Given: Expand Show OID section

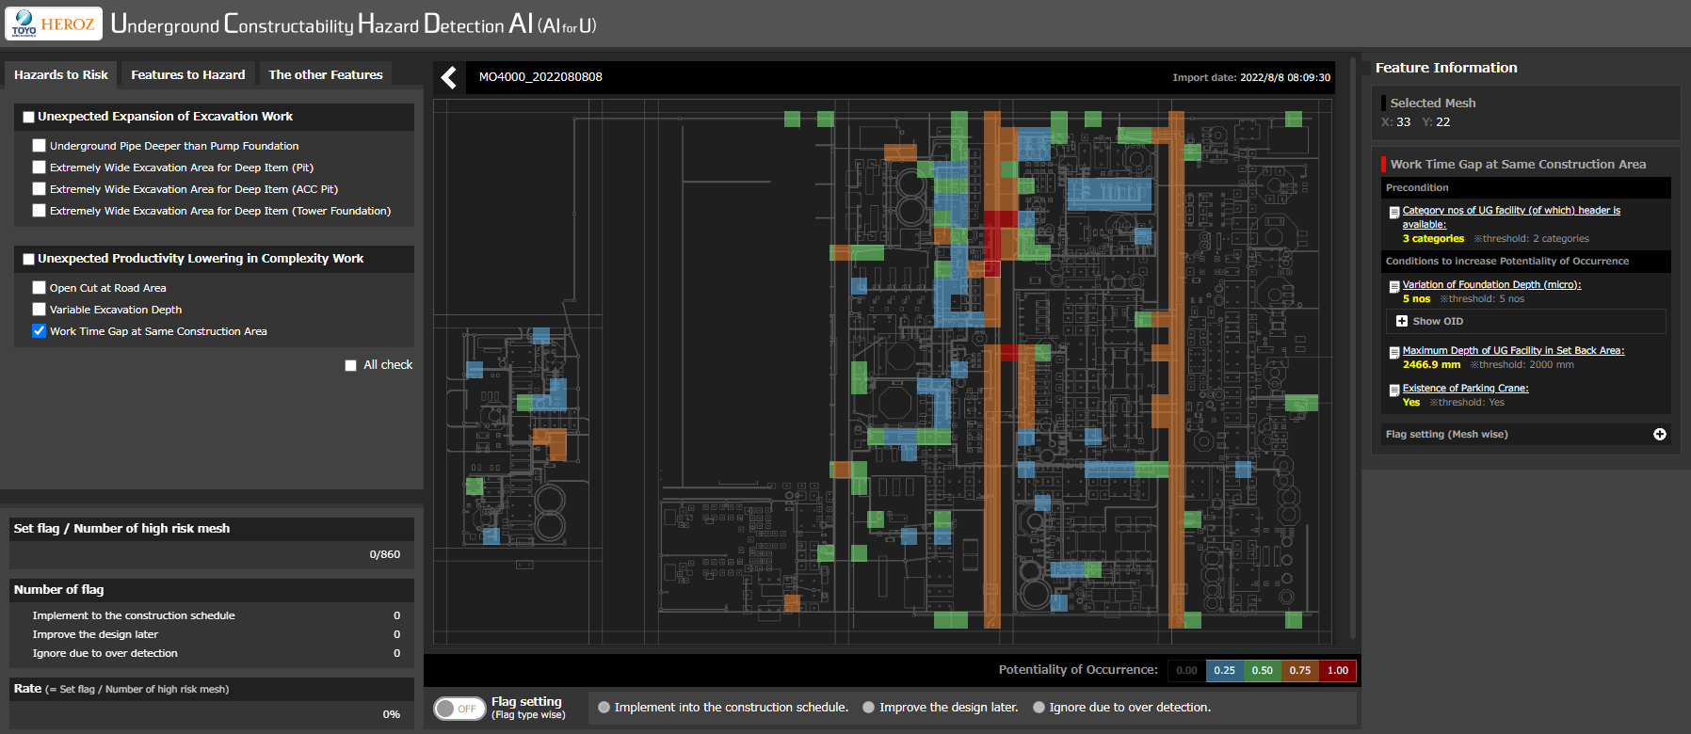Looking at the screenshot, I should pyautogui.click(x=1402, y=322).
